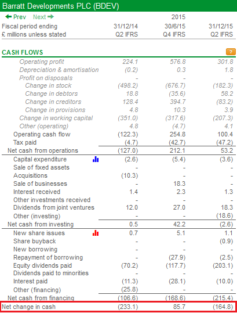Click the net change in cash value 85.7
Viewport: 237px width, 313px height.
[x=179, y=307]
